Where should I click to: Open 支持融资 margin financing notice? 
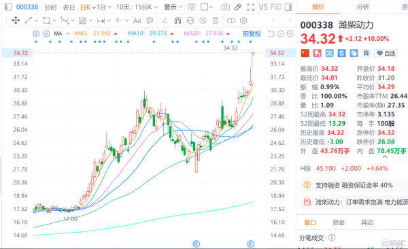(x=354, y=185)
